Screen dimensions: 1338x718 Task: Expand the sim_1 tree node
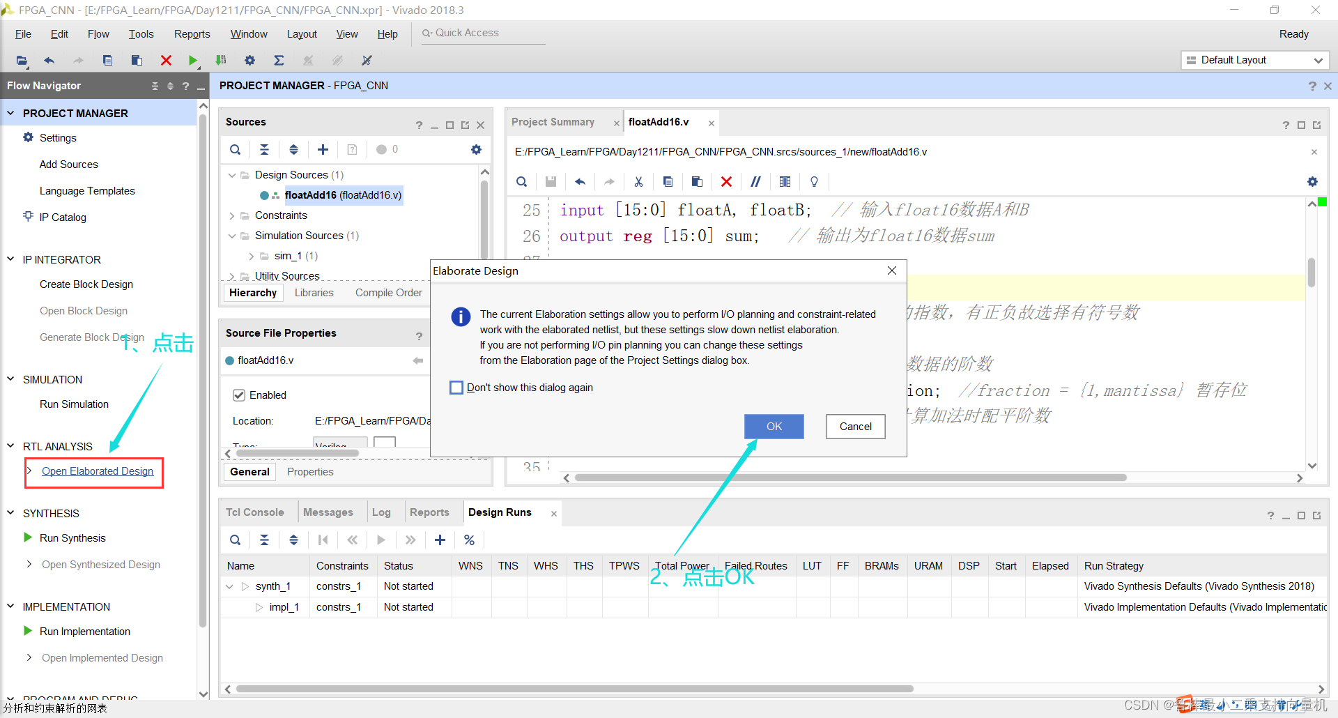click(x=252, y=256)
